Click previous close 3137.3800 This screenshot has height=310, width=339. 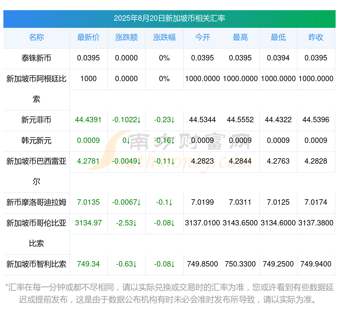pyautogui.click(x=316, y=223)
